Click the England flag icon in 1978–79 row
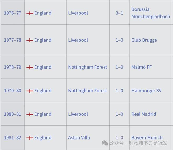Screen dimensions: 173x150 [x=30, y=67]
